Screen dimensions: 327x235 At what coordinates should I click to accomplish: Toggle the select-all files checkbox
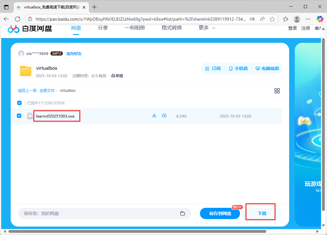point(19,103)
